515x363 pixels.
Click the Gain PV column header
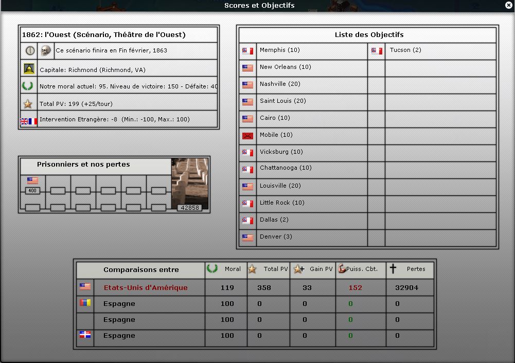coord(313,269)
